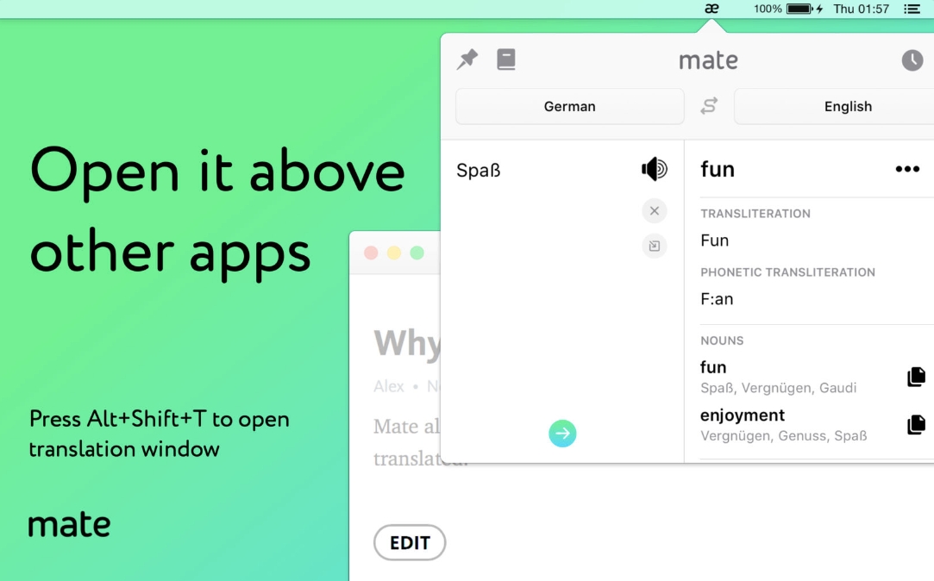The height and width of the screenshot is (581, 934).
Task: Click the synonyms Vergnügen, Genuss, Spaß
Action: (784, 436)
